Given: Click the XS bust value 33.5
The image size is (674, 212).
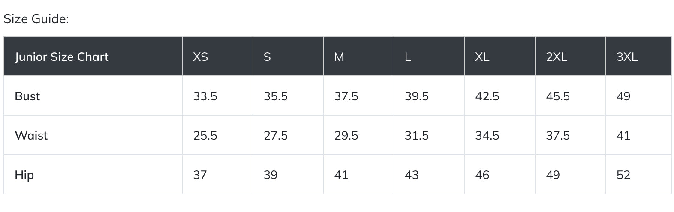Looking at the screenshot, I should [205, 96].
